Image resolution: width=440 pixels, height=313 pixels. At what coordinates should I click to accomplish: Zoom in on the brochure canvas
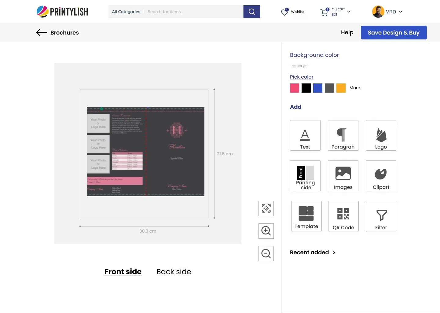(x=266, y=231)
